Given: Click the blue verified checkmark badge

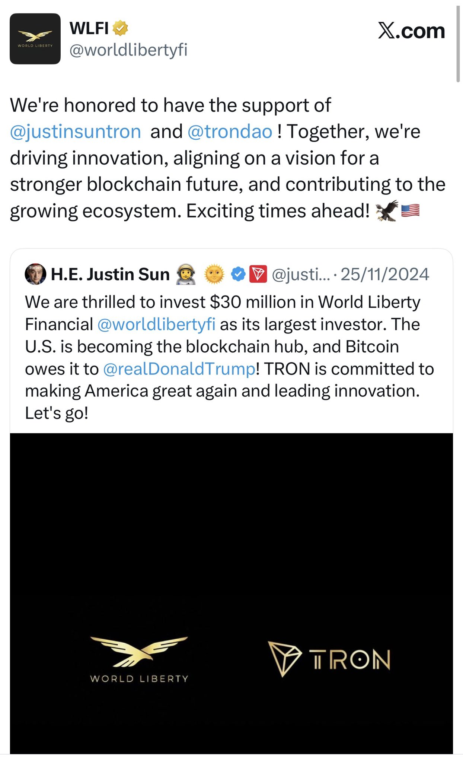Looking at the screenshot, I should 238,274.
